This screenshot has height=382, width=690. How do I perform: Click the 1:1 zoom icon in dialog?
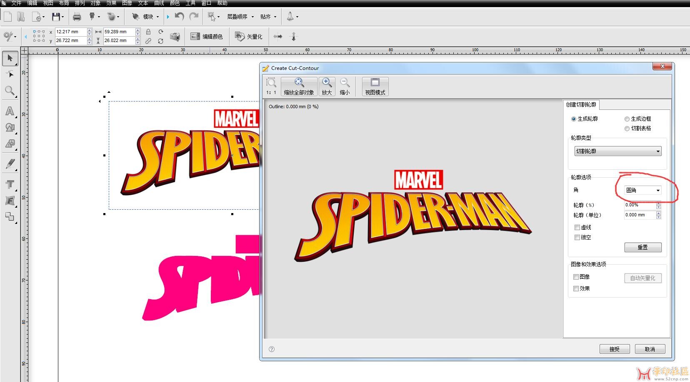(271, 87)
